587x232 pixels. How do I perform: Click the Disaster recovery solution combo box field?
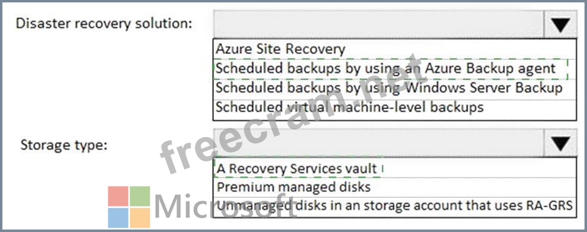pos(379,24)
